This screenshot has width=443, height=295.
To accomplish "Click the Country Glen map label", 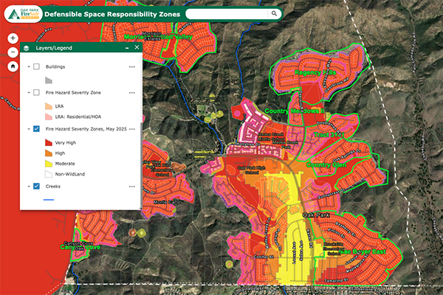I will pos(328,165).
